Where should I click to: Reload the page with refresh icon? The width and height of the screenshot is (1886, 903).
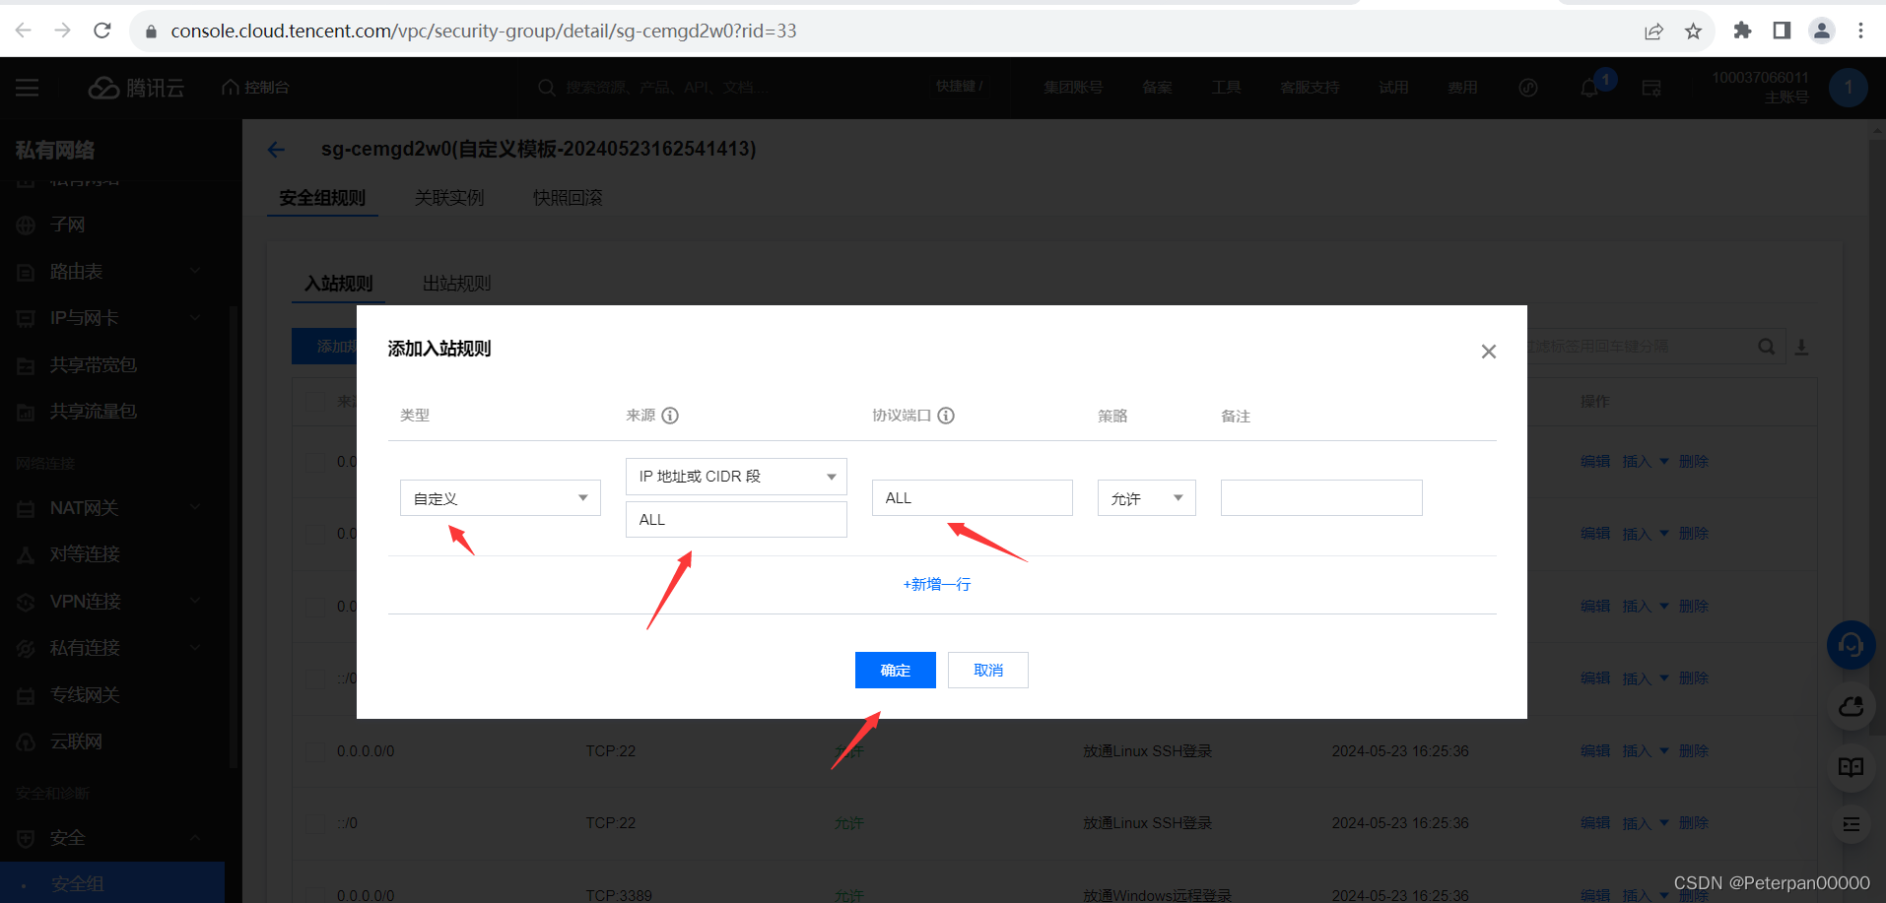(102, 31)
